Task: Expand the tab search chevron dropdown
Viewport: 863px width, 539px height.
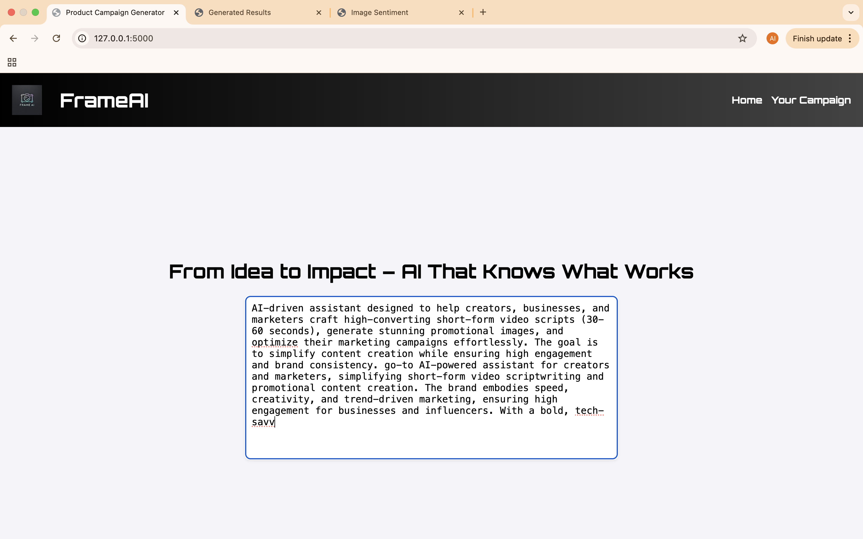Action: 851,13
